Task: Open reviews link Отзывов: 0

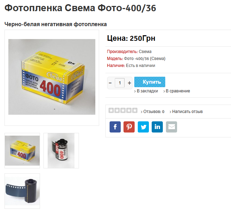Action: [x=152, y=112]
